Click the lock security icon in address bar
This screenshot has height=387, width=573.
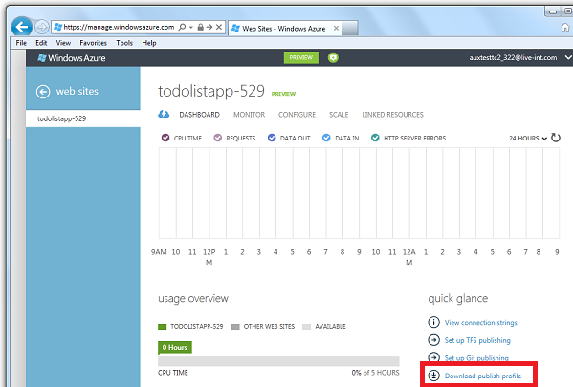200,27
